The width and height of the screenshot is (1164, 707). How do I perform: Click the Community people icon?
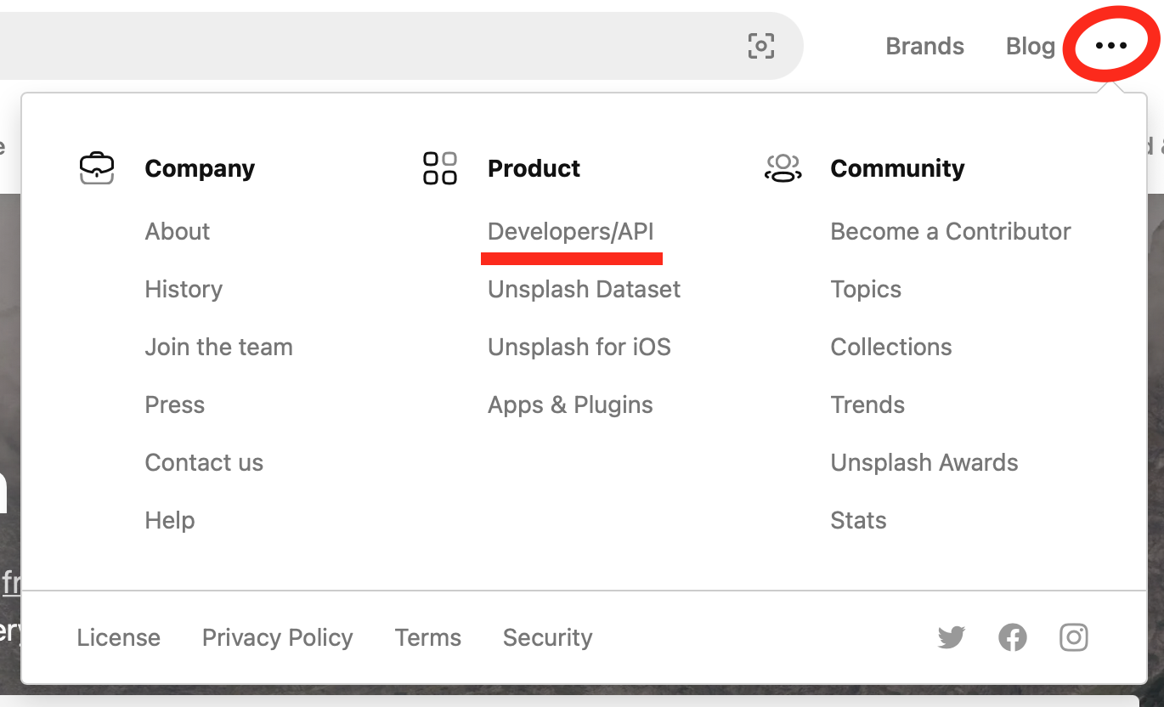pyautogui.click(x=783, y=168)
